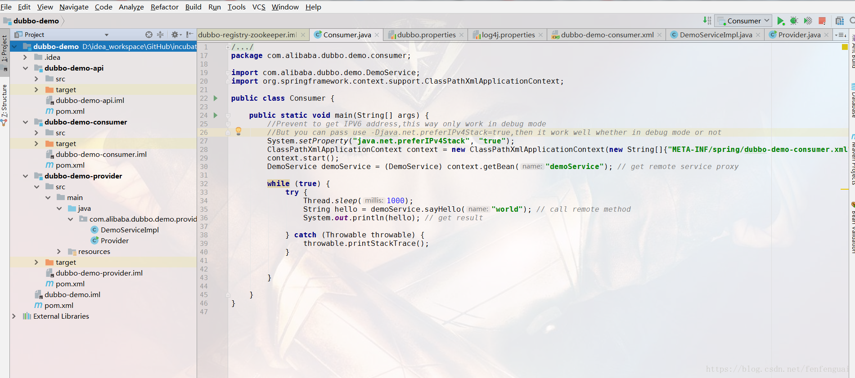Screen dimensions: 855x378
Task: Close the Consumer.java editor tab
Action: [x=377, y=35]
